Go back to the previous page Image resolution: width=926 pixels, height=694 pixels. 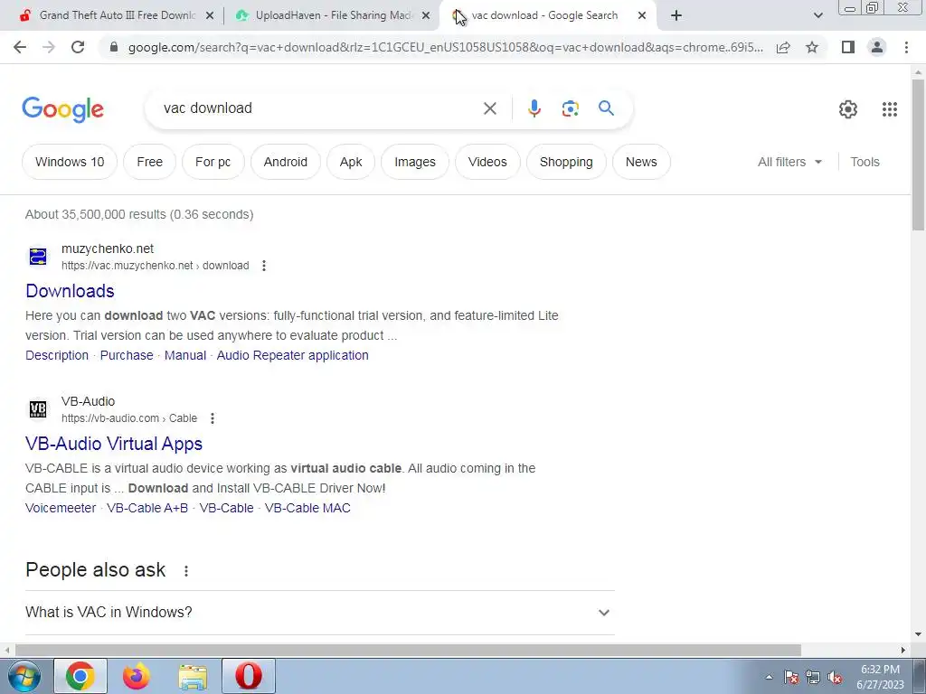pos(20,47)
